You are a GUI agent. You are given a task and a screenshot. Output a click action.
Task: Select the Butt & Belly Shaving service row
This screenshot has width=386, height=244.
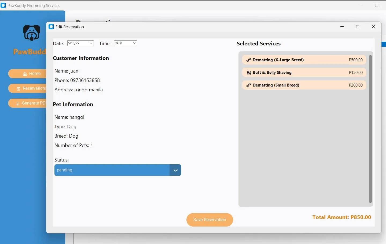304,73
